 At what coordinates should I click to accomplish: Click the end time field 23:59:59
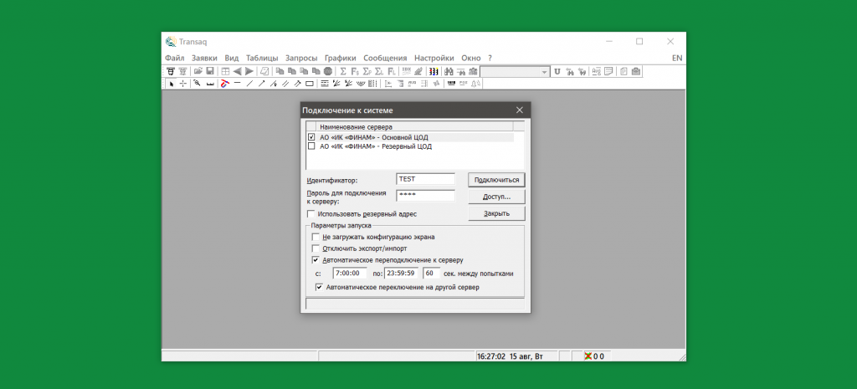click(x=401, y=273)
